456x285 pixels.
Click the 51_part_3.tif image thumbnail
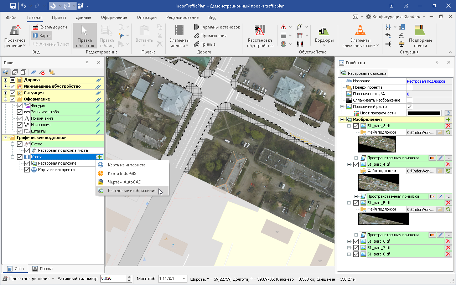(x=377, y=144)
